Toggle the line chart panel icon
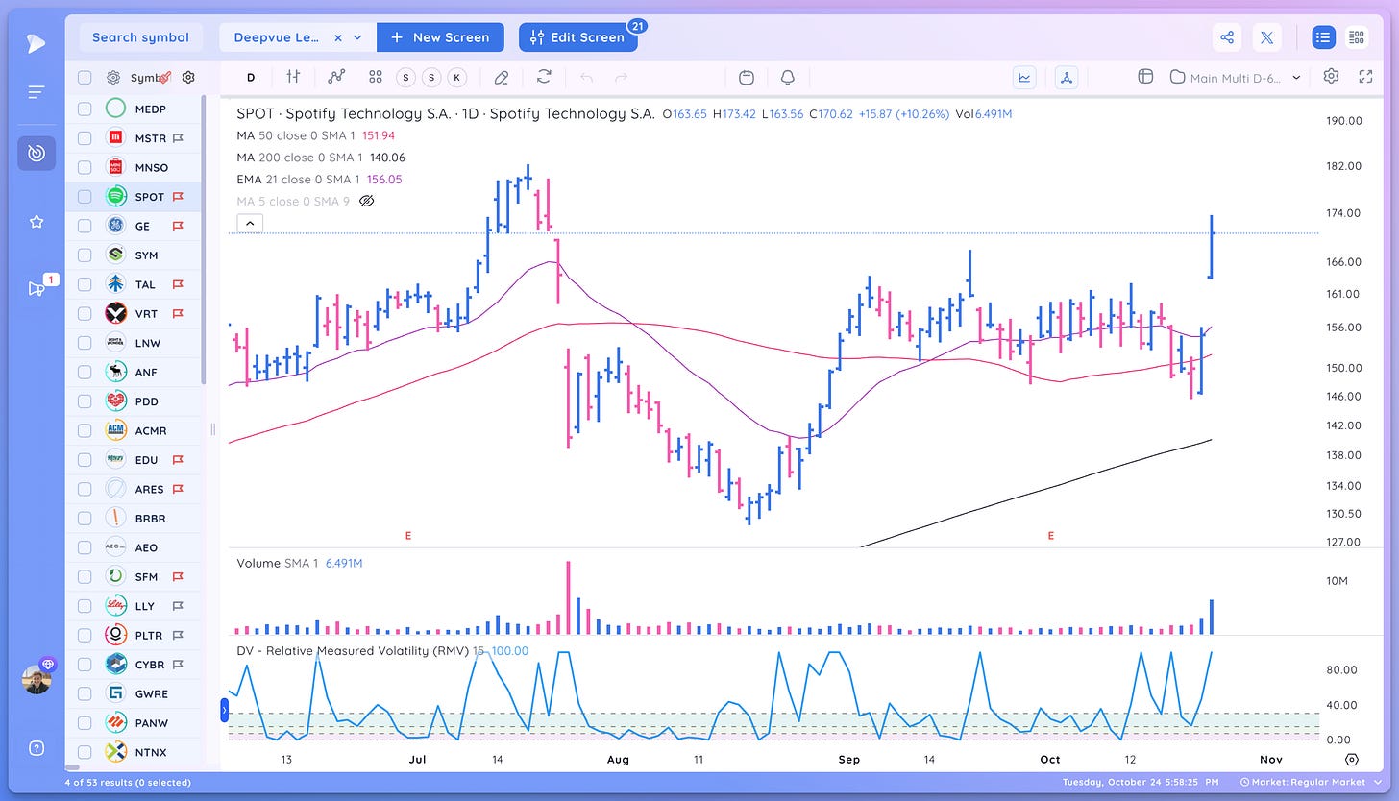The width and height of the screenshot is (1399, 801). (1024, 77)
